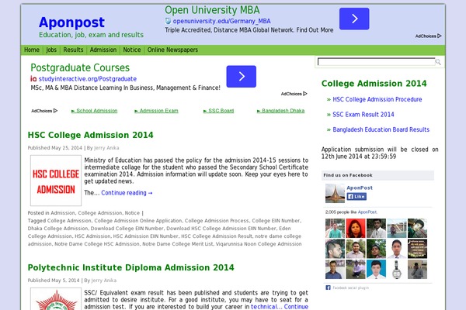This screenshot has width=466, height=310.
Task: Click AponPost link in people like text
Action: (x=367, y=212)
